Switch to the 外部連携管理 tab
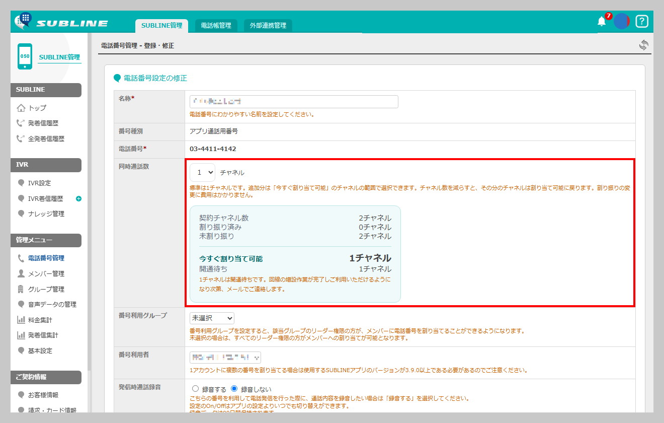664x423 pixels. coord(268,26)
